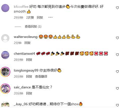View longlongway99's story ring avatar
Image resolution: width=119 pixels, height=108 pixels.
(5, 72)
